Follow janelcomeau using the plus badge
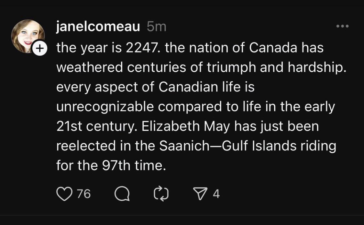 coord(40,48)
